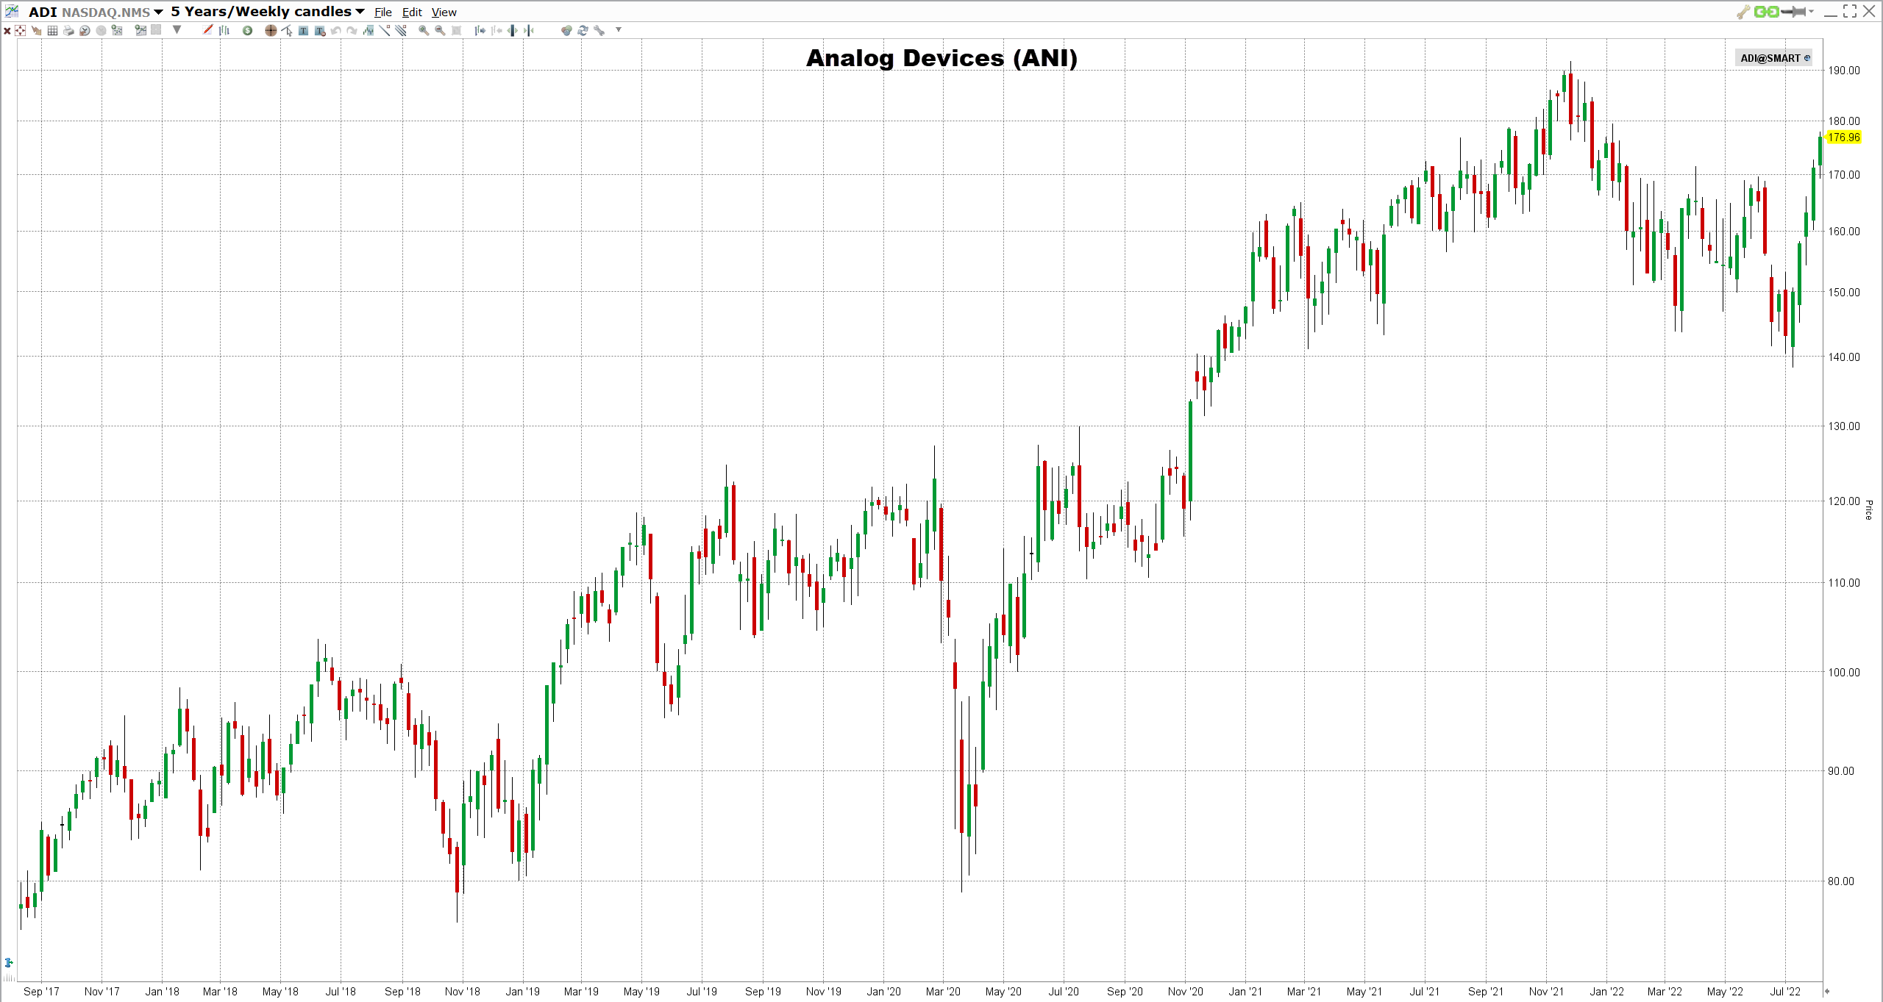
Task: Click the Jul '22 date axis label
Action: click(1785, 992)
